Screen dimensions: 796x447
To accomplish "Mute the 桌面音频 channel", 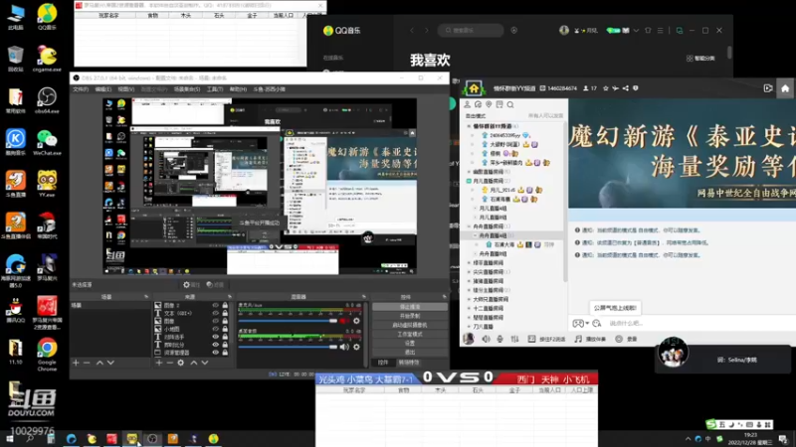I will tap(344, 347).
